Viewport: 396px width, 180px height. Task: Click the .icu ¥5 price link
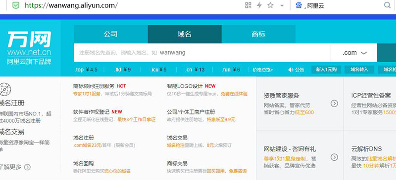point(158,70)
